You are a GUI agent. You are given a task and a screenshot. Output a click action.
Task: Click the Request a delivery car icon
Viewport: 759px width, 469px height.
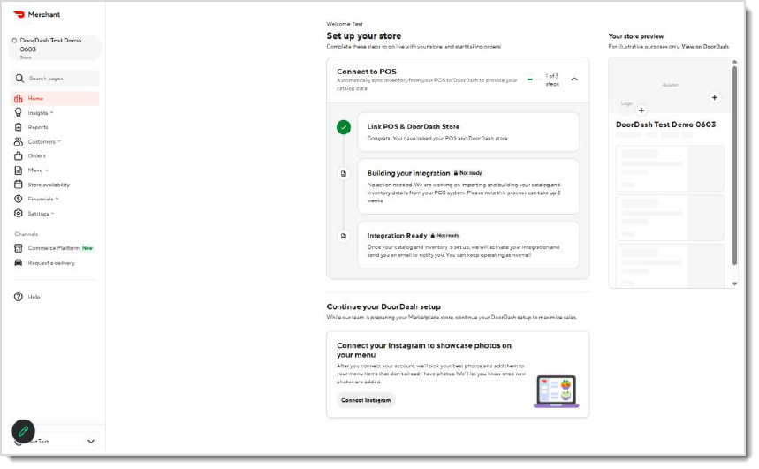(19, 263)
